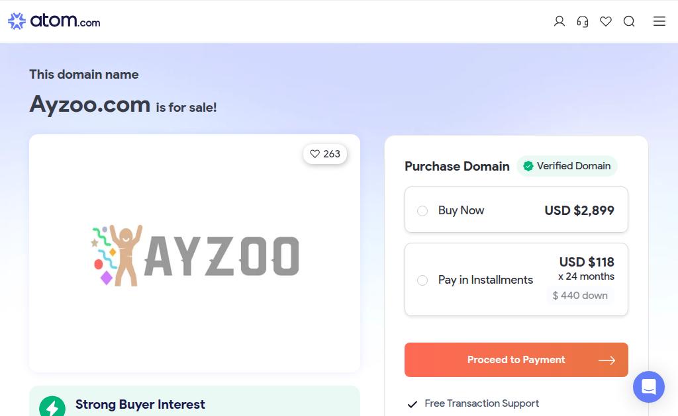This screenshot has width=678, height=416.
Task: Open the hamburger menu
Action: click(659, 21)
